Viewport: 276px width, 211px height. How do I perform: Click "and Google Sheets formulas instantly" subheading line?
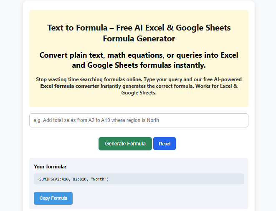(139, 65)
